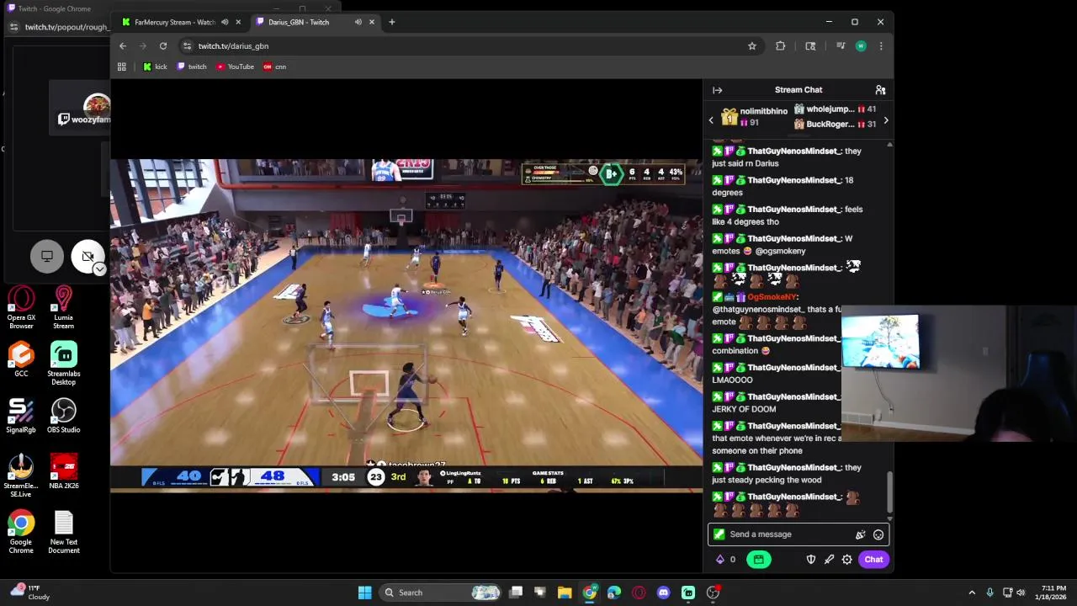Open the bookmarks apps grid

click(x=122, y=66)
